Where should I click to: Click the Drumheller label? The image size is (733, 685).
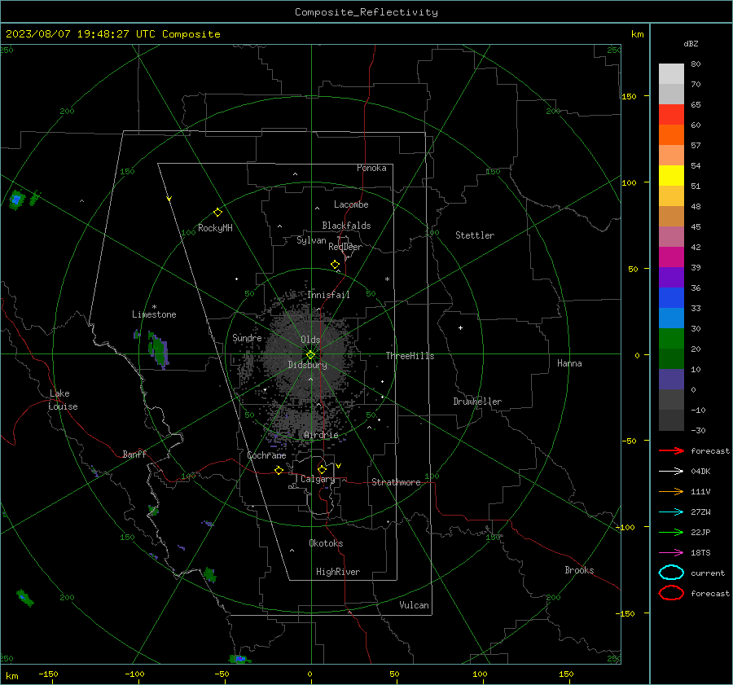pyautogui.click(x=477, y=402)
